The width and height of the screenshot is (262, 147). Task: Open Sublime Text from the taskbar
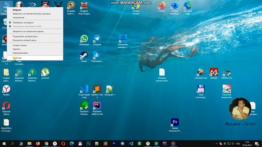pos(106,143)
